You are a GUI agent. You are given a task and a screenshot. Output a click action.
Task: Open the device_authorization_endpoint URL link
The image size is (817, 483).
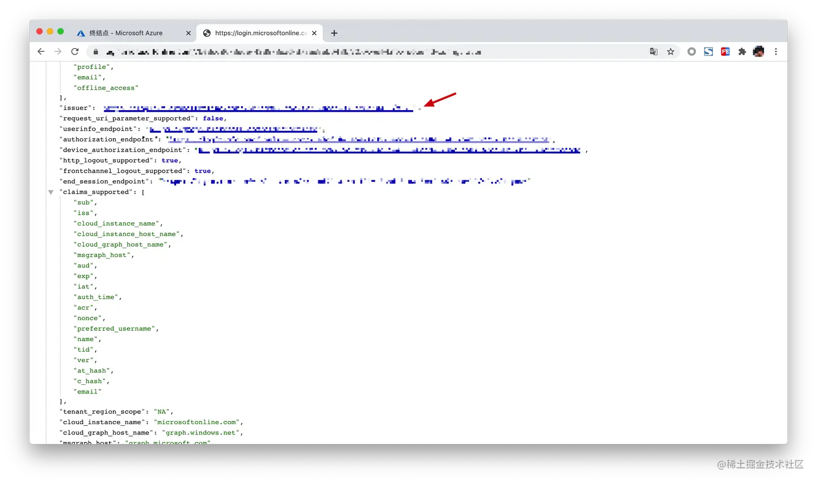(389, 150)
